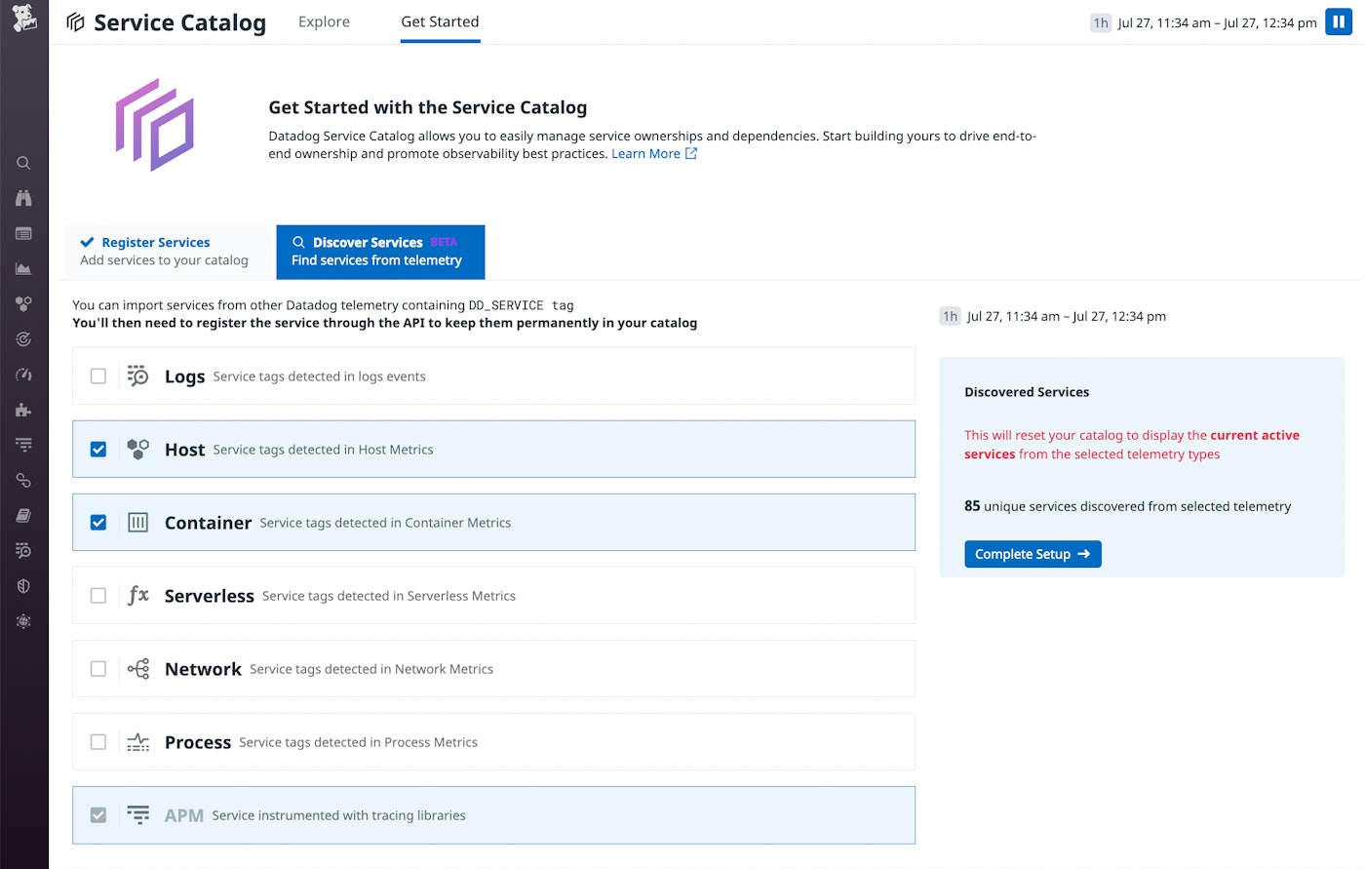Click the Container row label
1365x869 pixels.
pyautogui.click(x=208, y=523)
